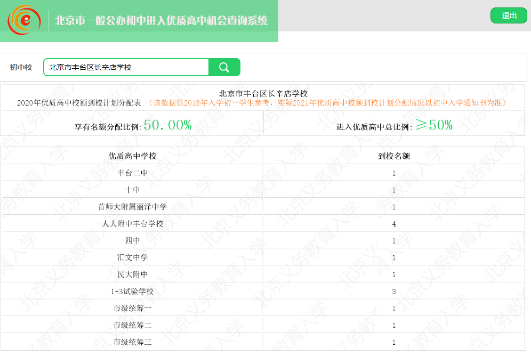Click the green 50.00% value

pos(167,125)
